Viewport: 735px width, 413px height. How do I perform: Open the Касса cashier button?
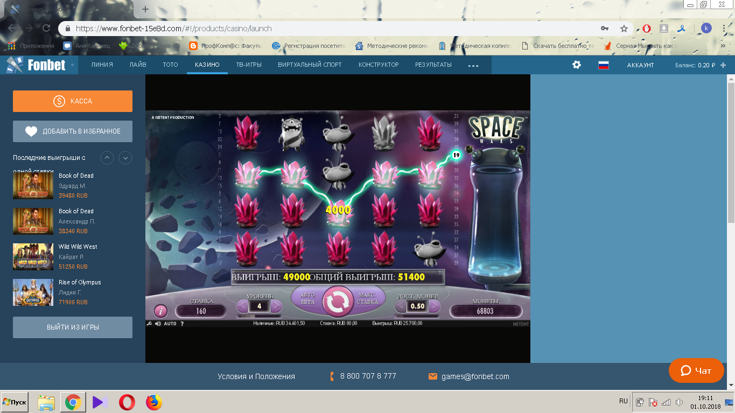(x=73, y=101)
